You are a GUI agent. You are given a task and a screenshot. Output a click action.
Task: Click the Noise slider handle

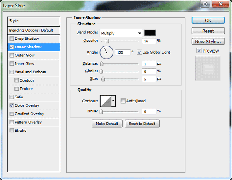(x=101, y=112)
